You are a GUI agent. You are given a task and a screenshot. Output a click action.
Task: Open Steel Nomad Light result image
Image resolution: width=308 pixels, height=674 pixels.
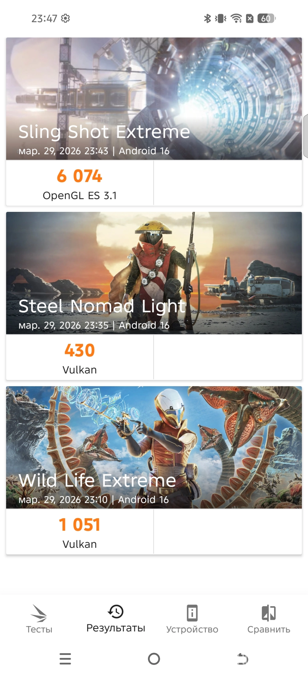[x=154, y=273]
